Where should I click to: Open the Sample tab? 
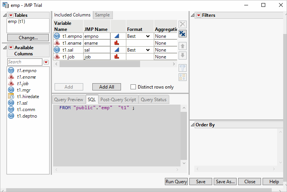(102, 15)
